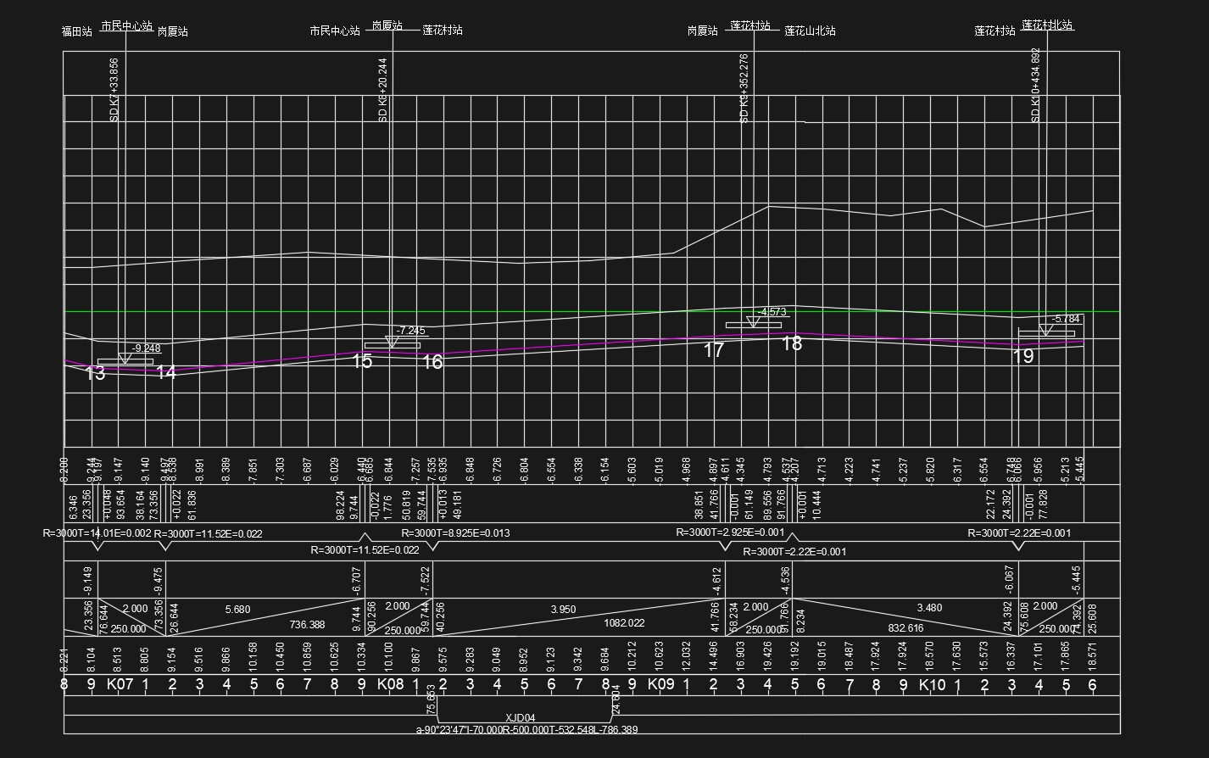The image size is (1209, 758).
Task: Click the ground elevation value '10.859'
Action: pos(308,656)
